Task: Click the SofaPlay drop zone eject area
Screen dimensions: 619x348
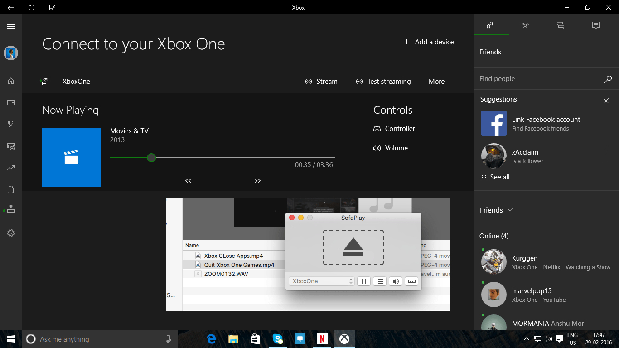Action: pyautogui.click(x=353, y=247)
